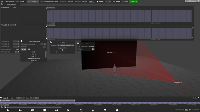Toggle Auto resend Off value

pos(17,49)
